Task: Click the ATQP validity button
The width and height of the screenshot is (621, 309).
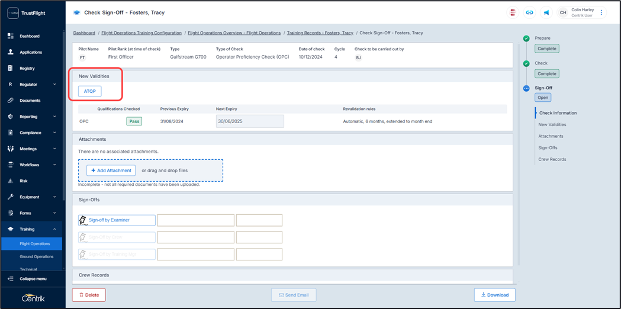Action: pos(90,91)
